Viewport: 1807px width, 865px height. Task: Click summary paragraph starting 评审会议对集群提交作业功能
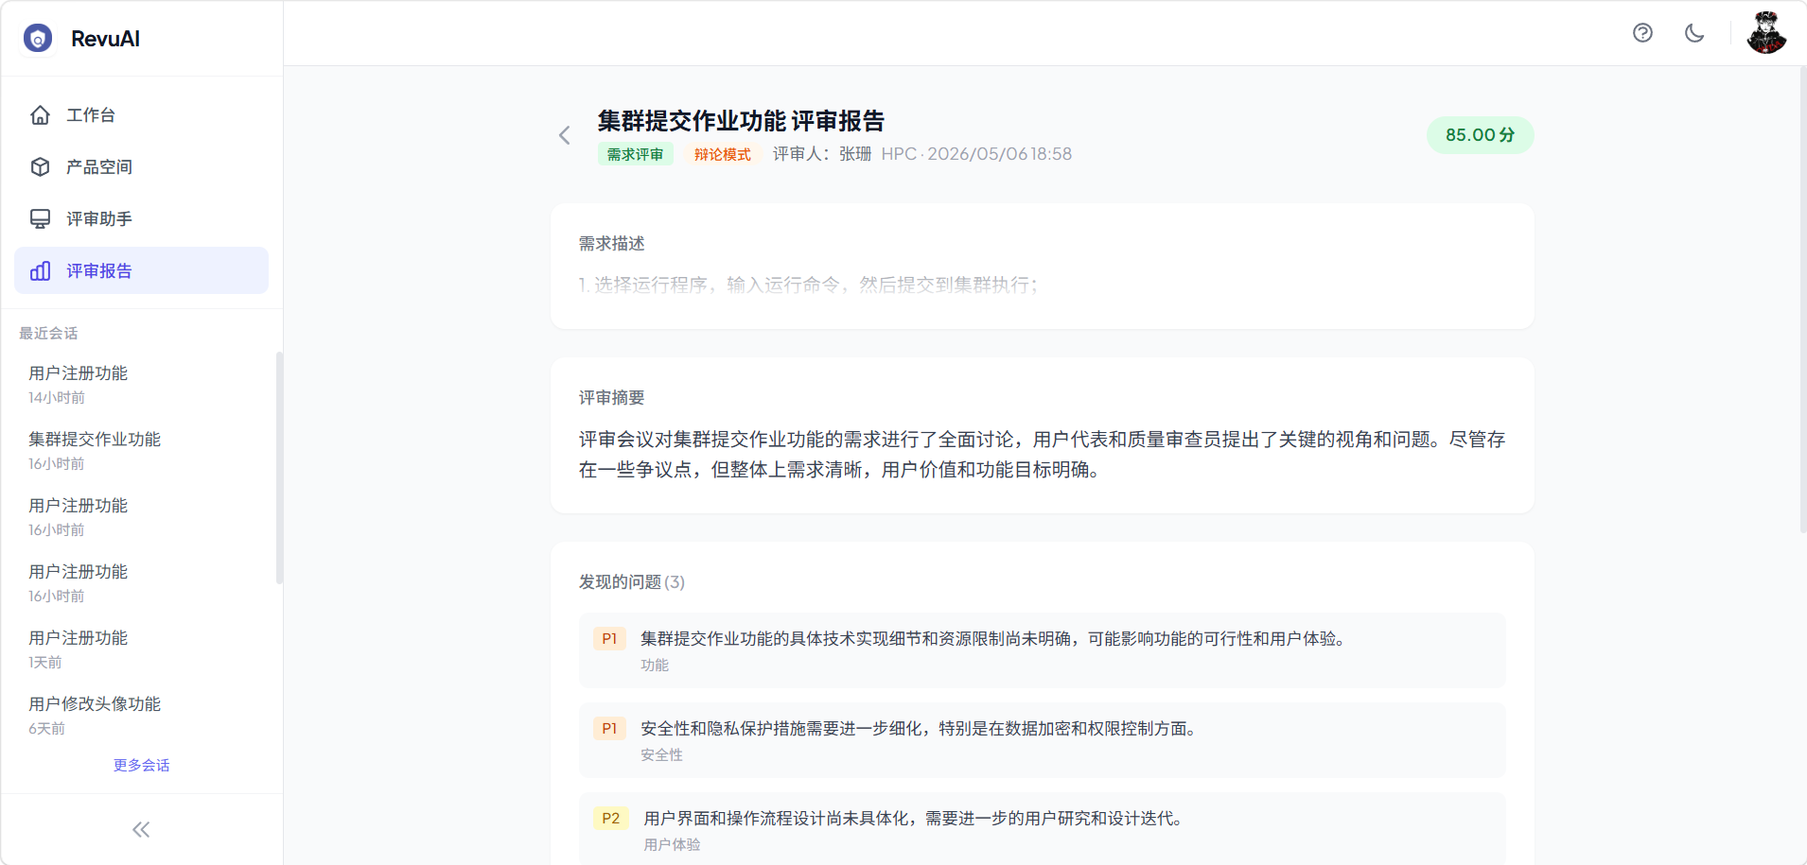click(x=1042, y=455)
